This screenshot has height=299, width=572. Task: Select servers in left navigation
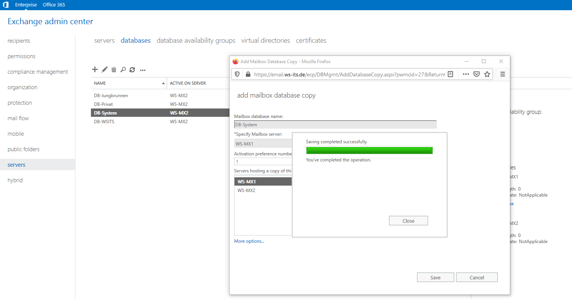pyautogui.click(x=38, y=165)
